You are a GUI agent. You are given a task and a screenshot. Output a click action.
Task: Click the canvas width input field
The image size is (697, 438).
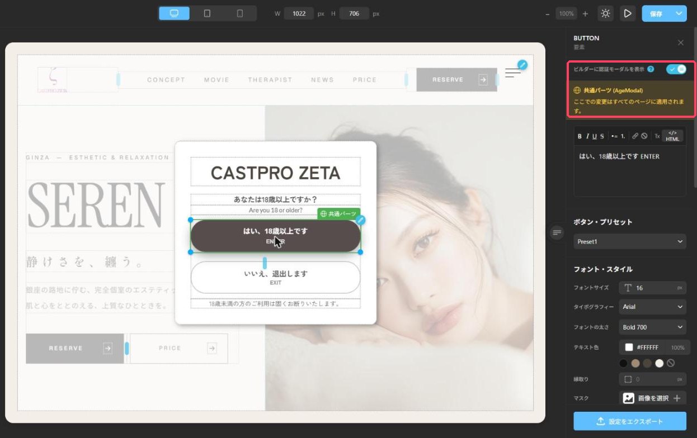point(299,13)
